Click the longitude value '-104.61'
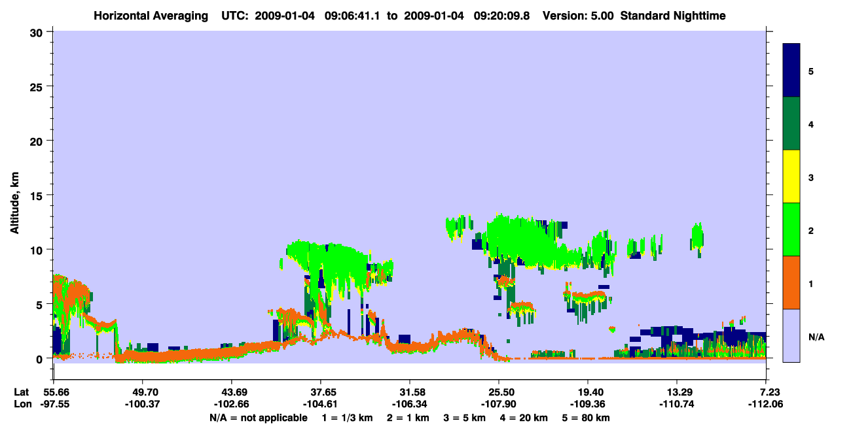This screenshot has height=436, width=851. click(321, 404)
